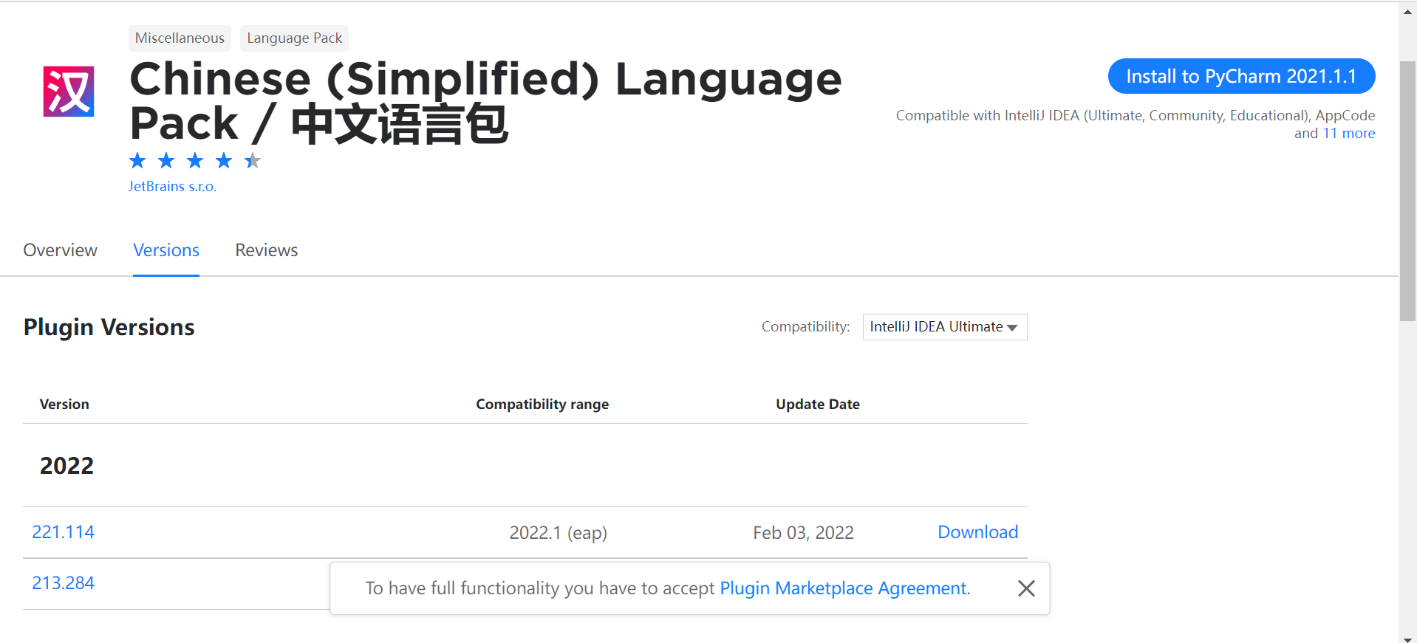Expand the '11 more' compatible products link
Viewport: 1417px width, 643px height.
(1349, 134)
